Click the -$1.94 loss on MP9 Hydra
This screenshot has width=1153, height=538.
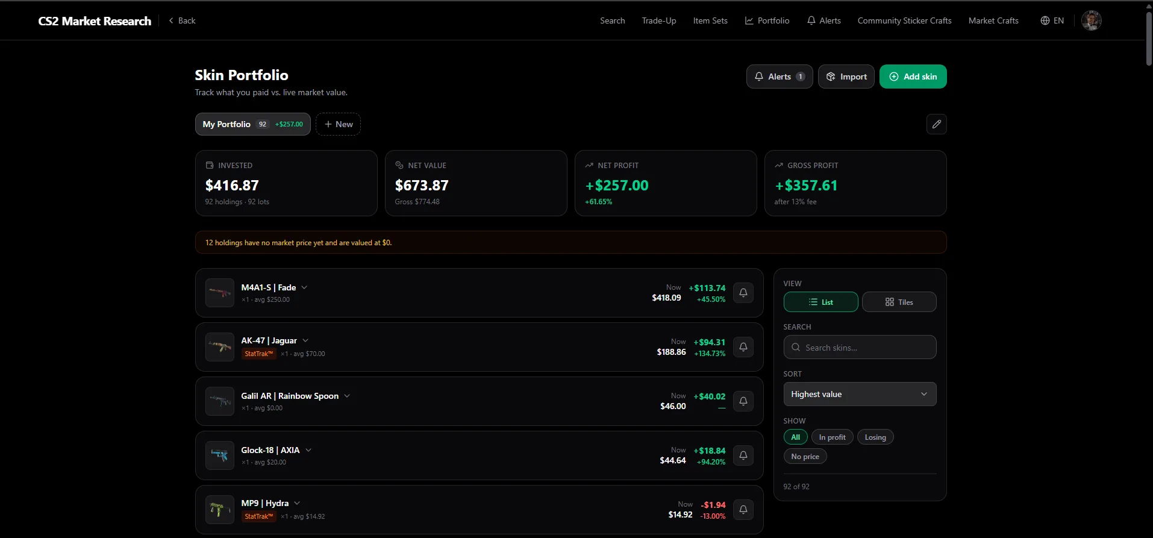tap(713, 505)
